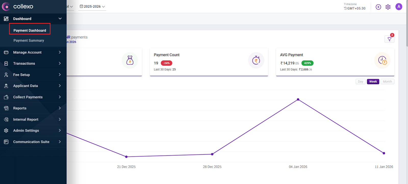Click the filter funnel icon
The image size is (408, 184).
coord(389,39)
